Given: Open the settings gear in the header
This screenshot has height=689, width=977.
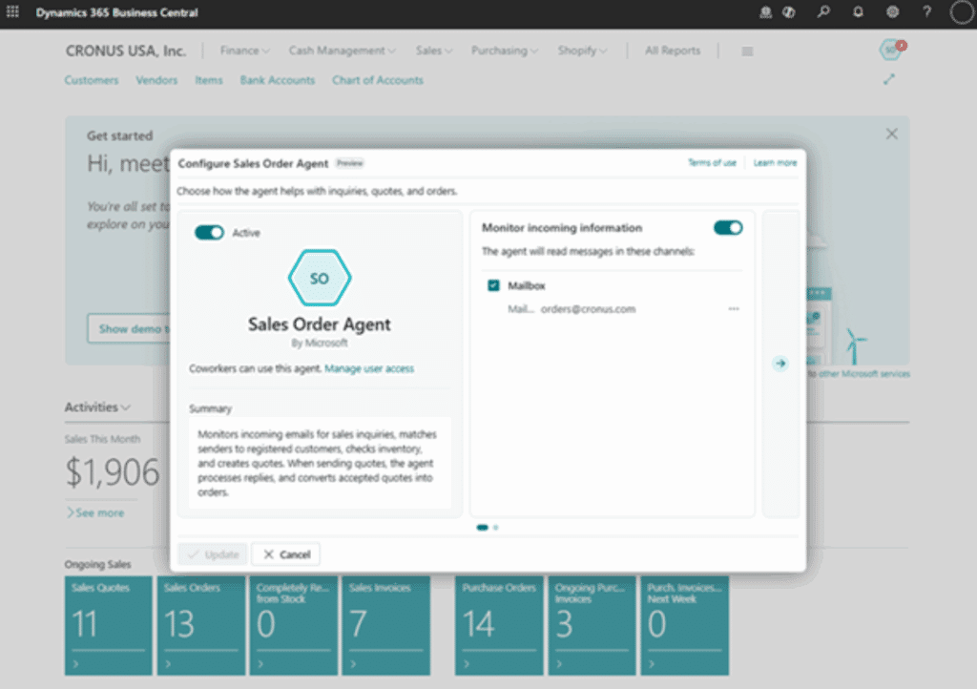Looking at the screenshot, I should pyautogui.click(x=891, y=12).
